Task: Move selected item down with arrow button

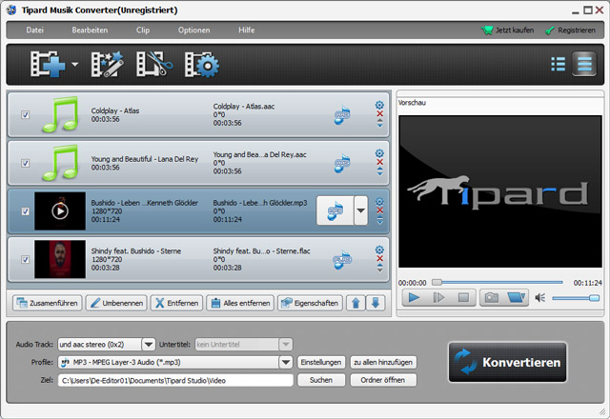Action: click(x=376, y=303)
